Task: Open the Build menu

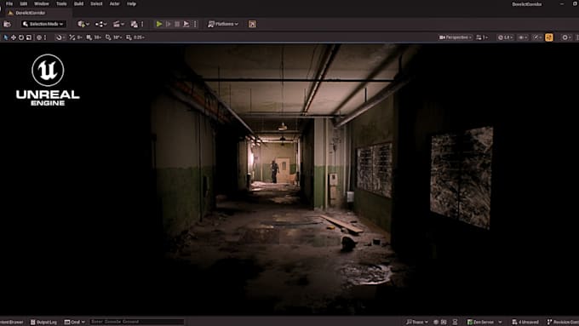Action: pos(78,3)
